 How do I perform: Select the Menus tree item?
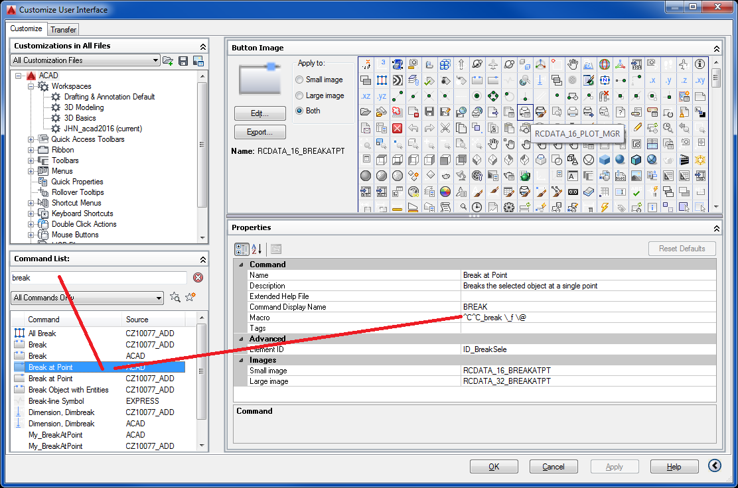(x=62, y=171)
